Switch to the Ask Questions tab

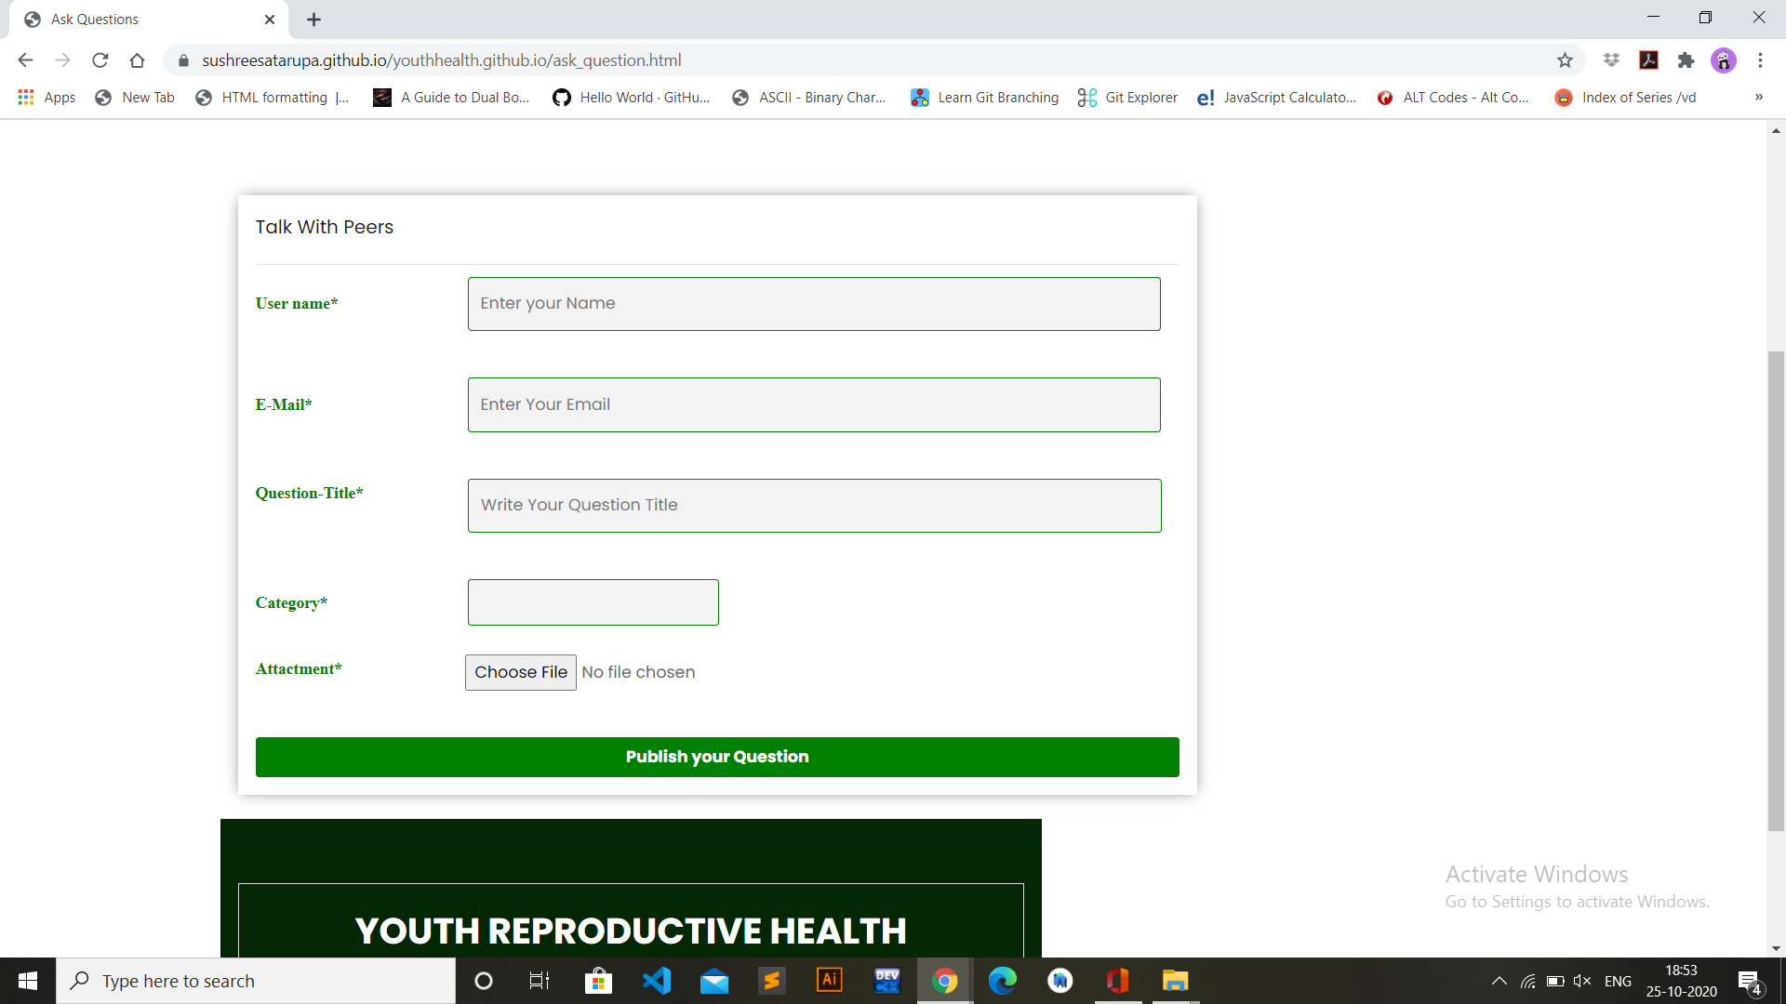[140, 20]
